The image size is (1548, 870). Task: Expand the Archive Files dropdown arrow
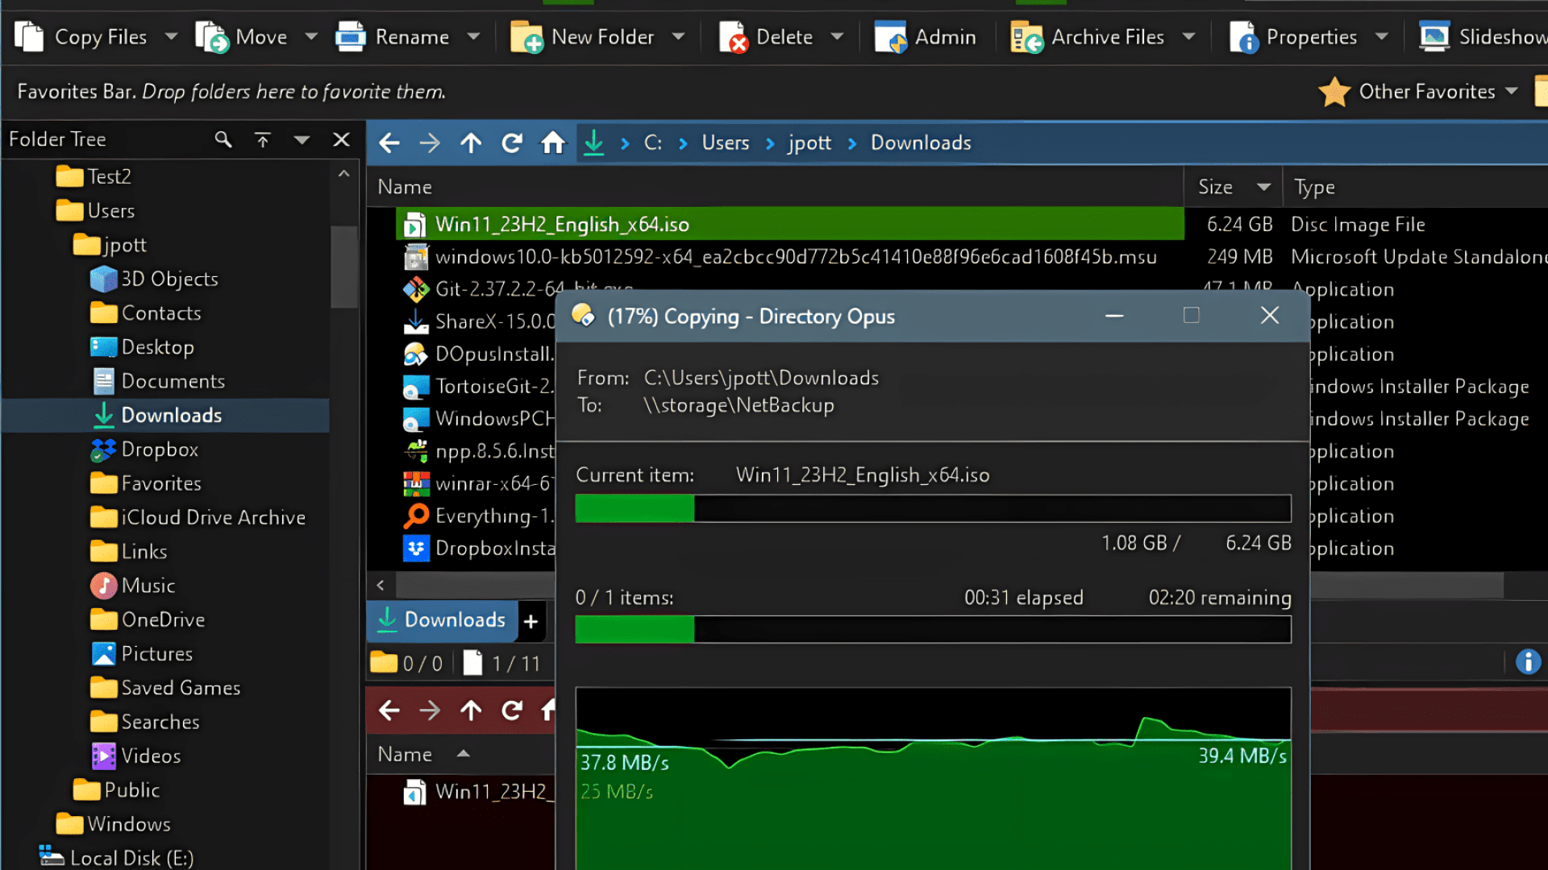pyautogui.click(x=1189, y=37)
